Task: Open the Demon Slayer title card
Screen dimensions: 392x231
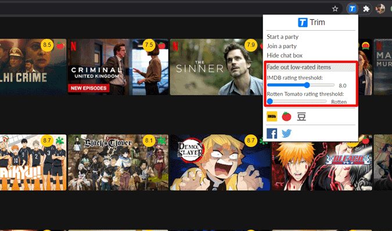Action: click(220, 163)
